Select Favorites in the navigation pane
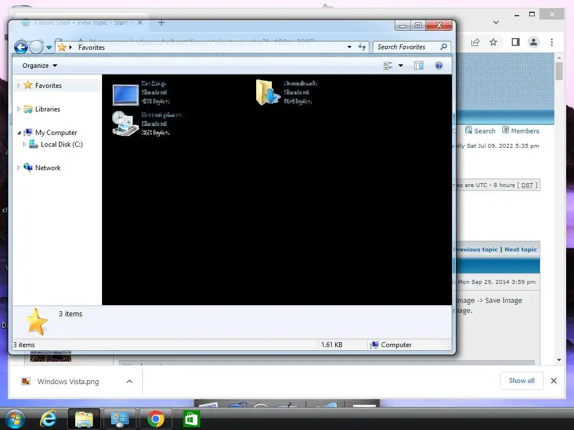 pos(48,86)
